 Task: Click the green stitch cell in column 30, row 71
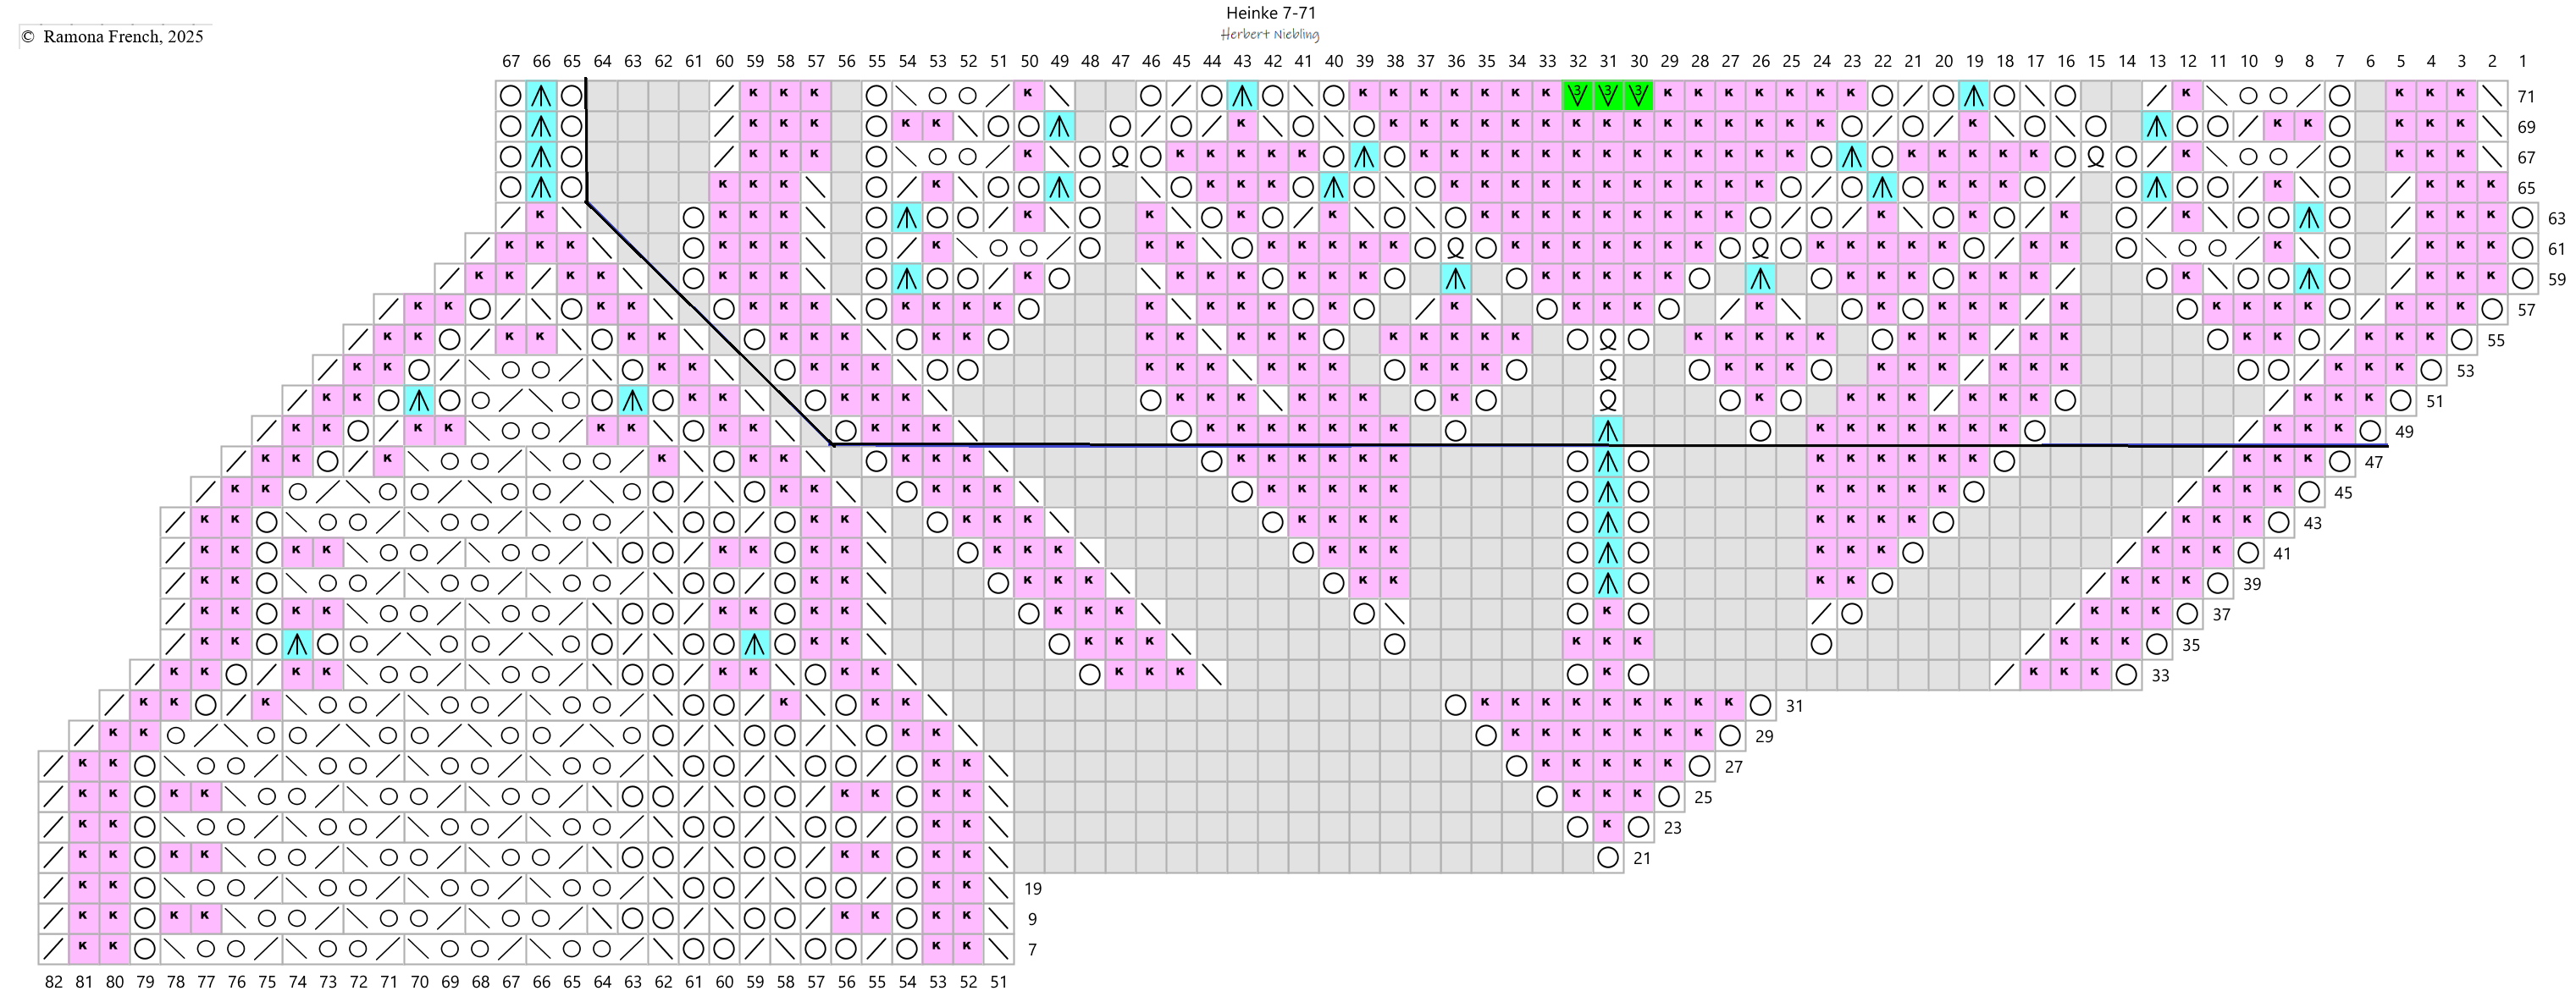click(x=1638, y=96)
